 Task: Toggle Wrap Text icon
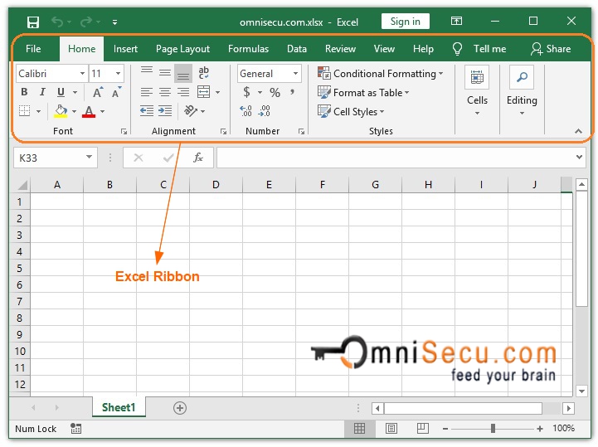click(x=204, y=72)
